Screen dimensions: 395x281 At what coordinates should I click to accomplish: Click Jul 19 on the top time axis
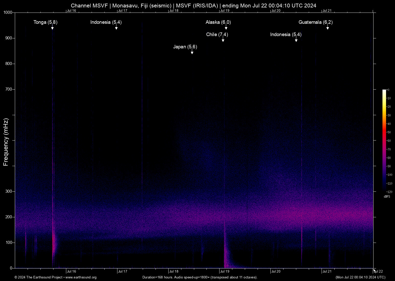coord(225,11)
